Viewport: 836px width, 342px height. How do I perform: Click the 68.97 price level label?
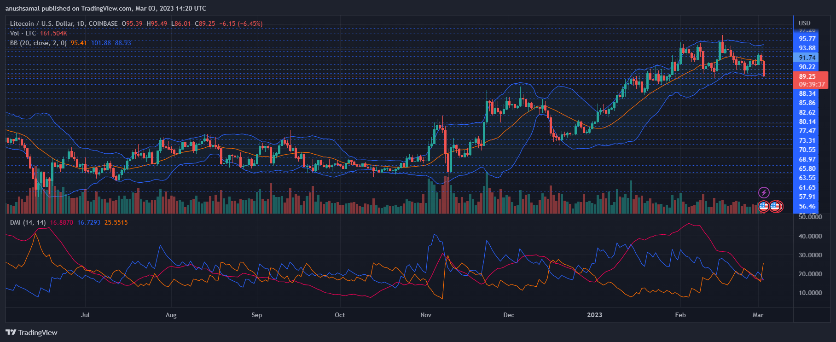point(807,159)
